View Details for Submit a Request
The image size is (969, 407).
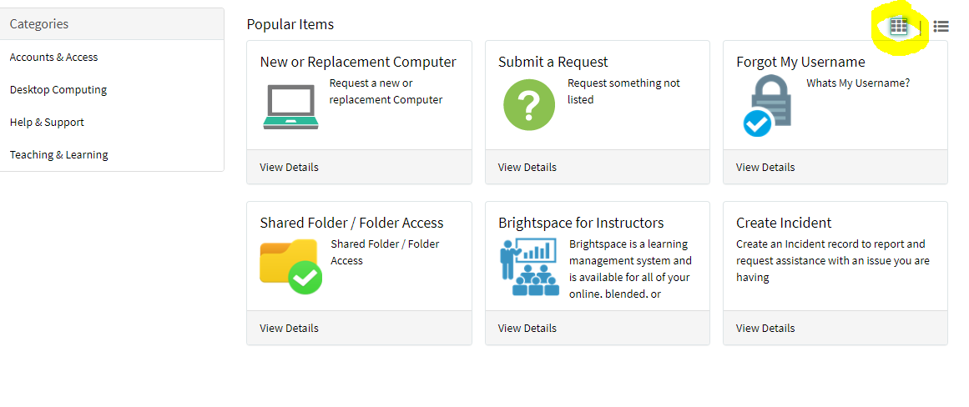click(x=527, y=168)
